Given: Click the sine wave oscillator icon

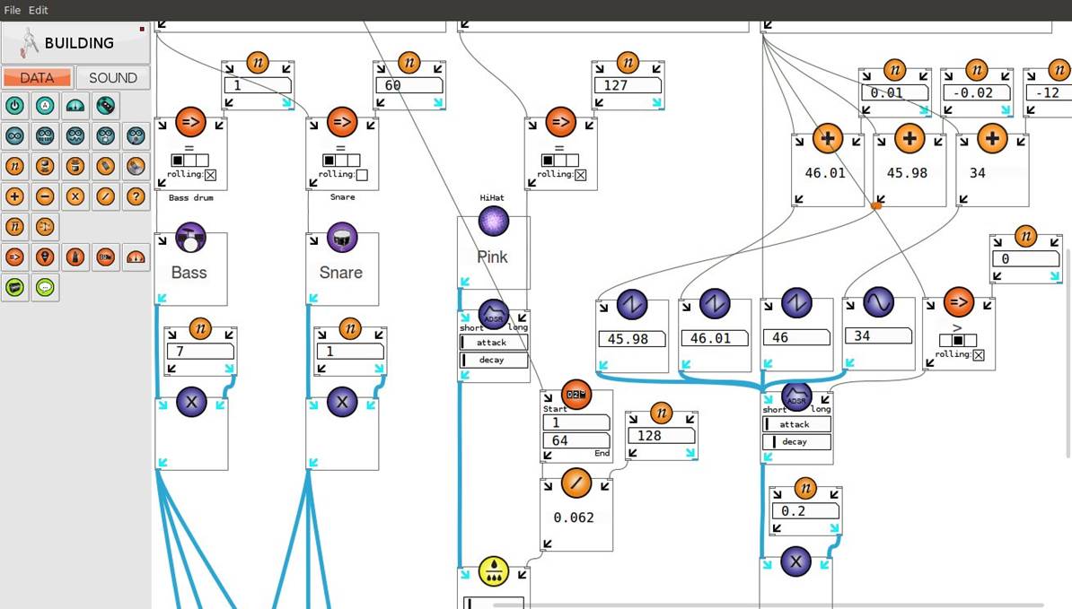Looking at the screenshot, I should (x=878, y=303).
